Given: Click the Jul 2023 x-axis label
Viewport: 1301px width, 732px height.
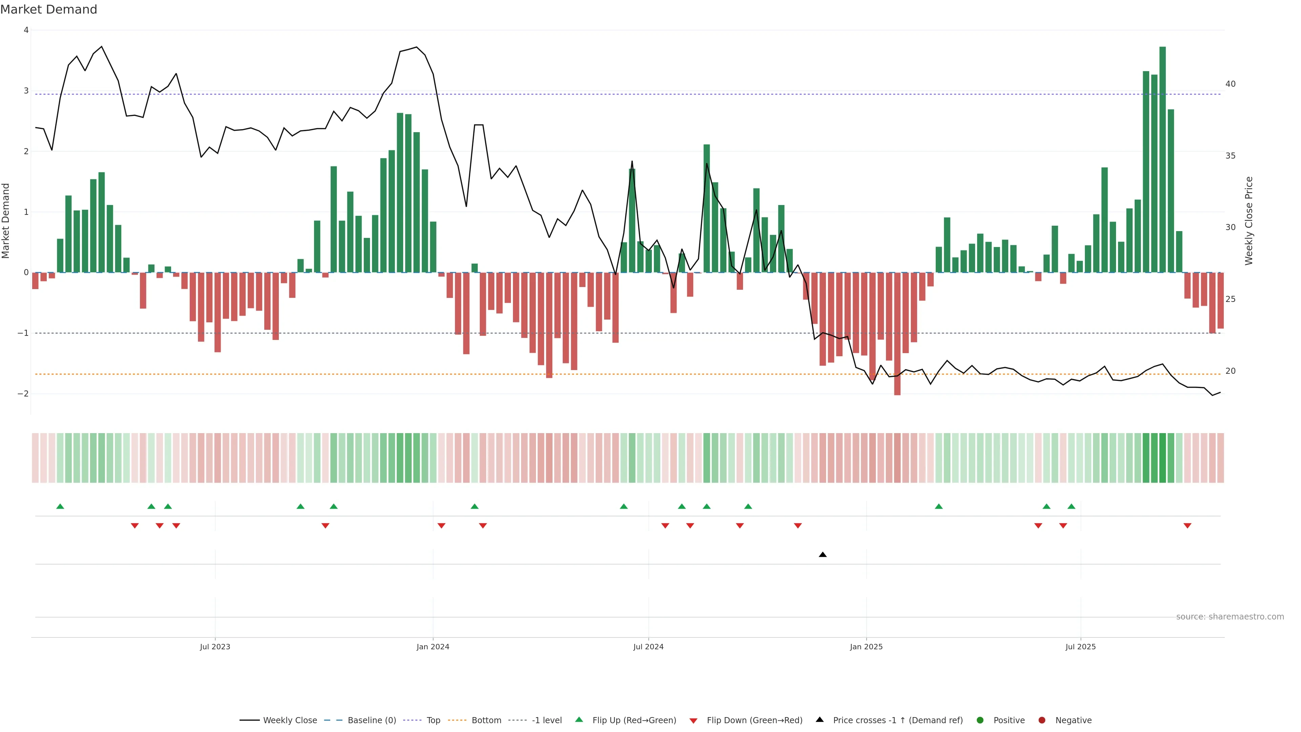Looking at the screenshot, I should (x=215, y=647).
